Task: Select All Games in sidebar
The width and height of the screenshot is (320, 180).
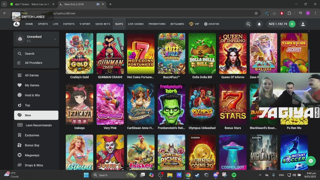Action: [x=36, y=75]
